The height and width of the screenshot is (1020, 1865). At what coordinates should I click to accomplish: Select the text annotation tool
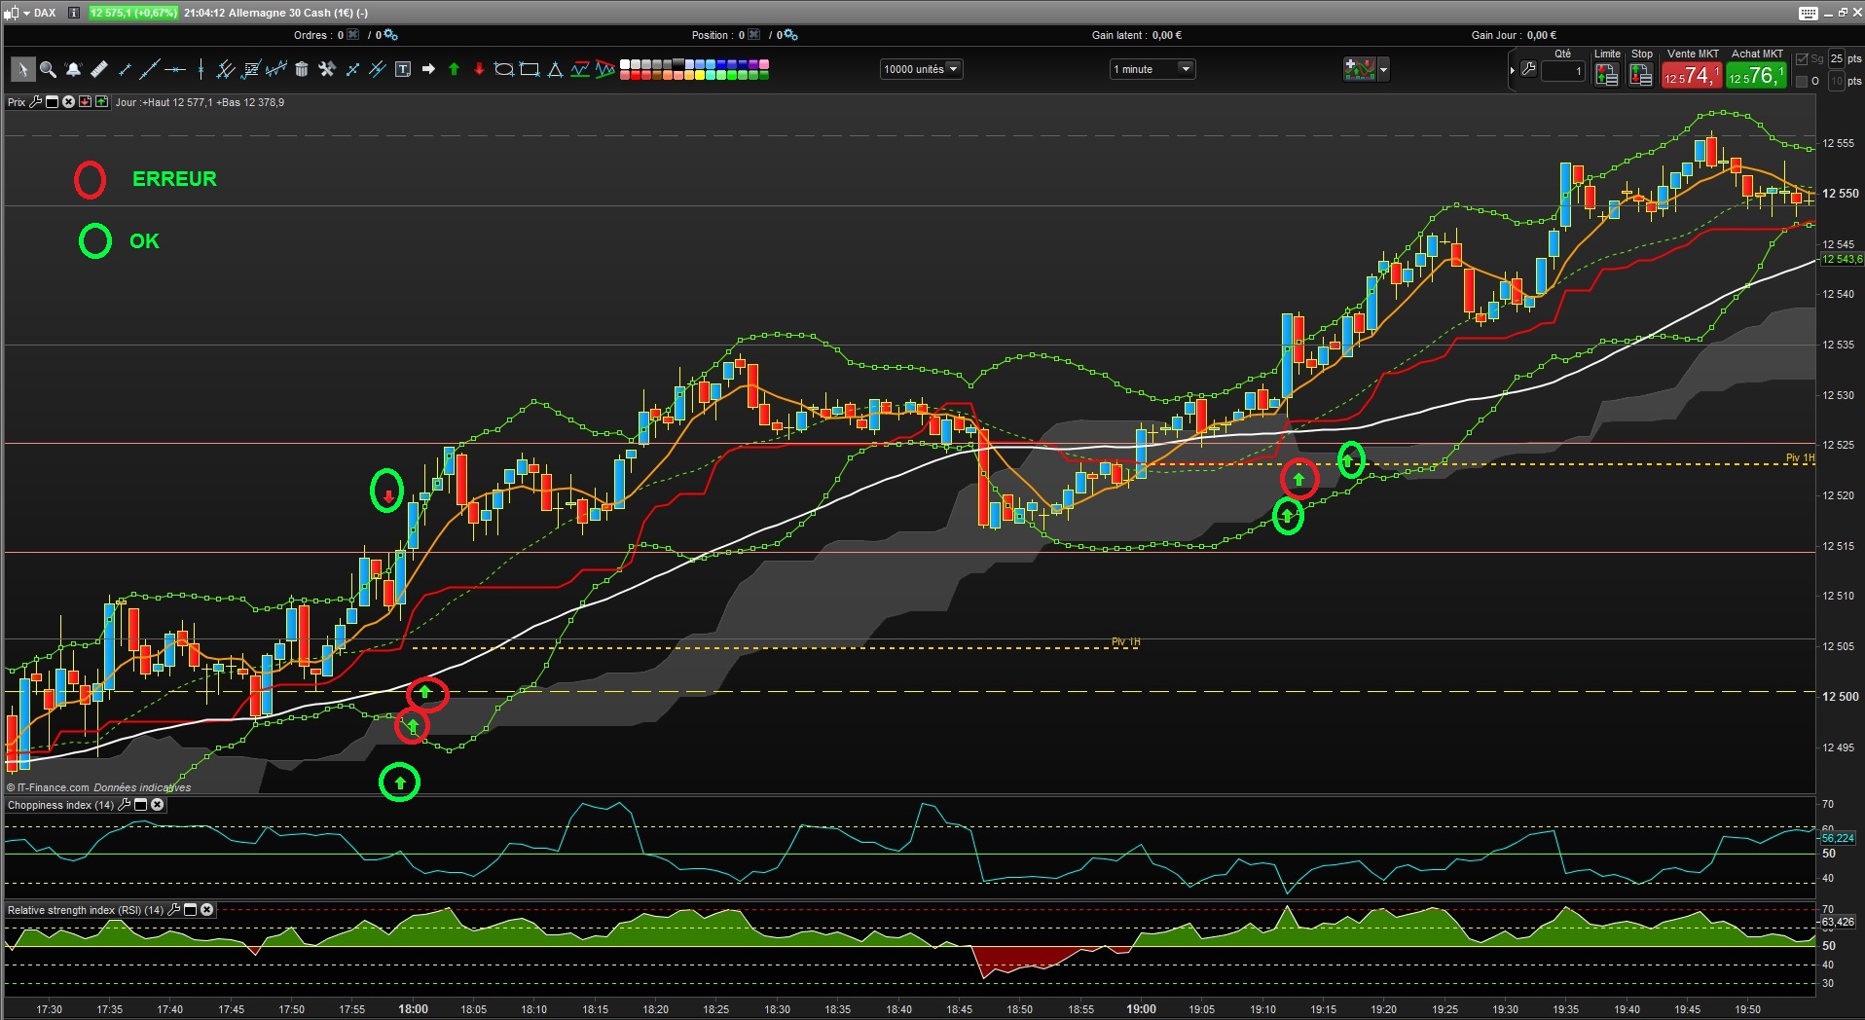(402, 69)
